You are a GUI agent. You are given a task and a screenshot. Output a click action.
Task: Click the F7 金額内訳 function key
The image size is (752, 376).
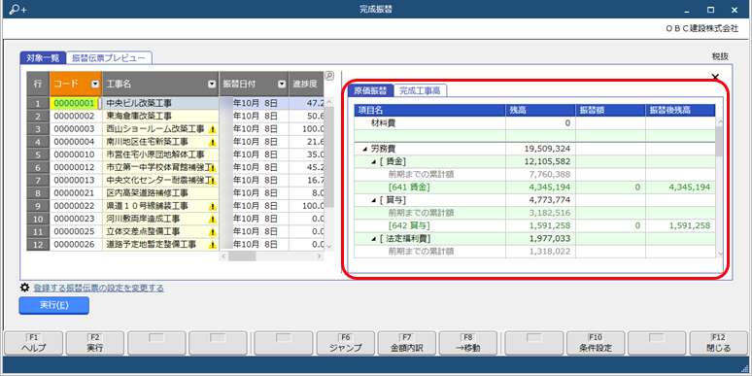[x=407, y=343]
